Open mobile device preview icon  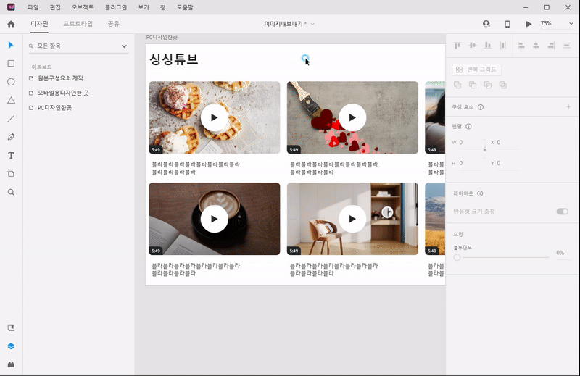coord(507,24)
